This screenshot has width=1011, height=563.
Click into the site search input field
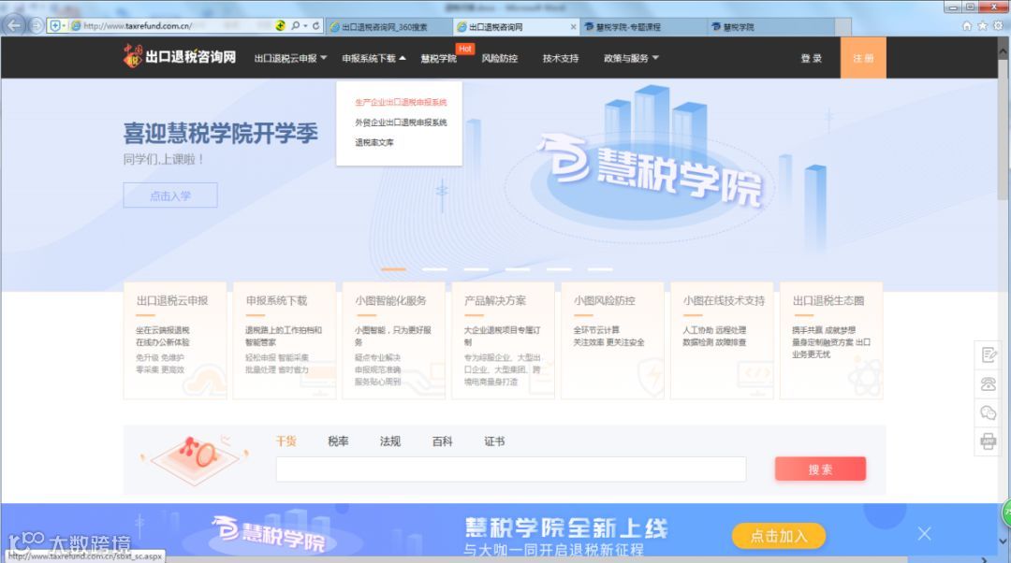(x=511, y=469)
